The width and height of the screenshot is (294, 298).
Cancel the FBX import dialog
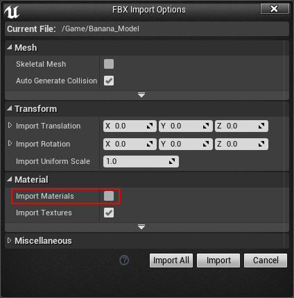pyautogui.click(x=266, y=260)
